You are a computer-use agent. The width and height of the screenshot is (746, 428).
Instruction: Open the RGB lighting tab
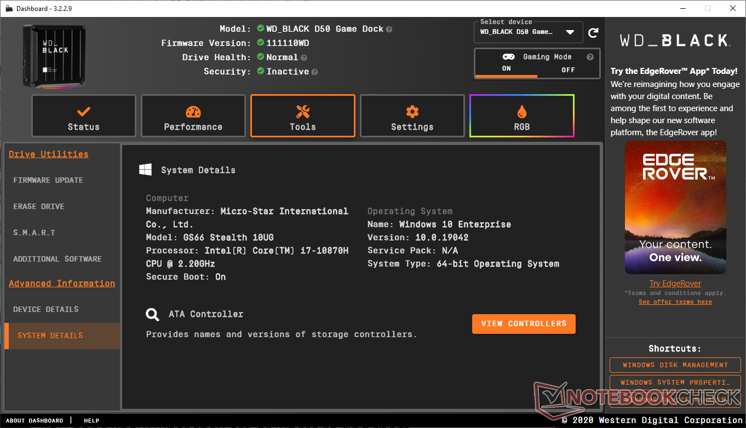click(x=522, y=116)
